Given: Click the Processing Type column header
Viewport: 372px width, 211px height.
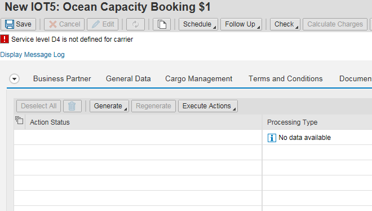Looking at the screenshot, I should point(317,122).
